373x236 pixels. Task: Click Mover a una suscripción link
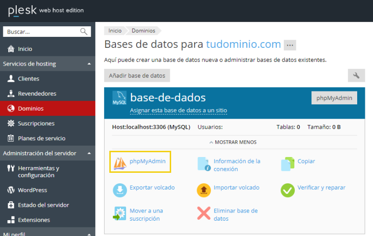(x=146, y=214)
